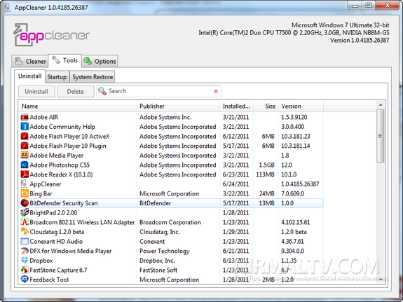Sort by the Size column header
403x302 pixels.
coord(266,106)
